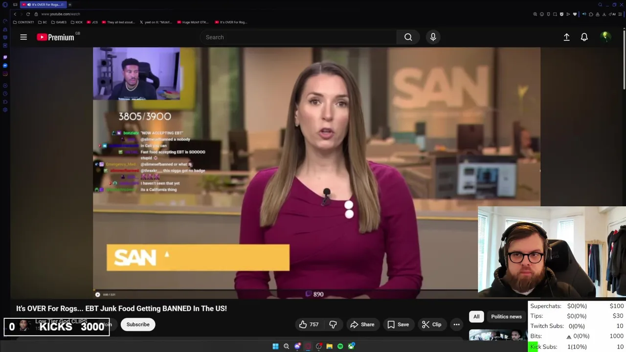Open a new browser tab
Screen dimensions: 626x352
(x=70, y=4)
